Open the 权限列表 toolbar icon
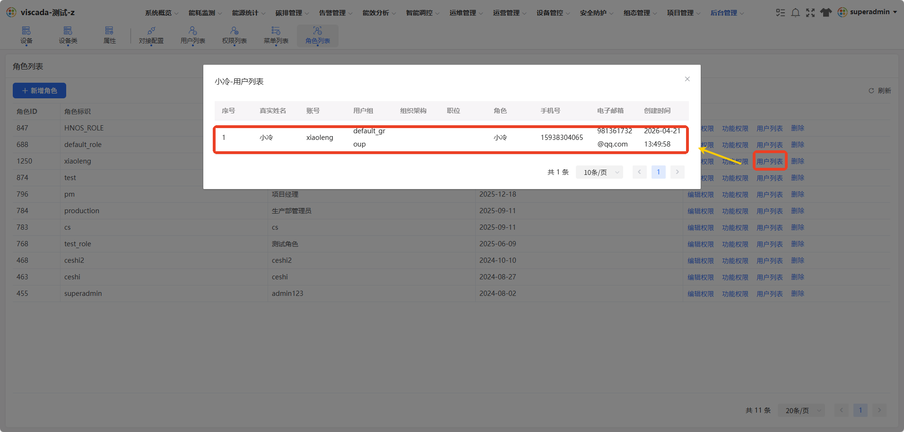This screenshot has height=432, width=904. pos(235,35)
